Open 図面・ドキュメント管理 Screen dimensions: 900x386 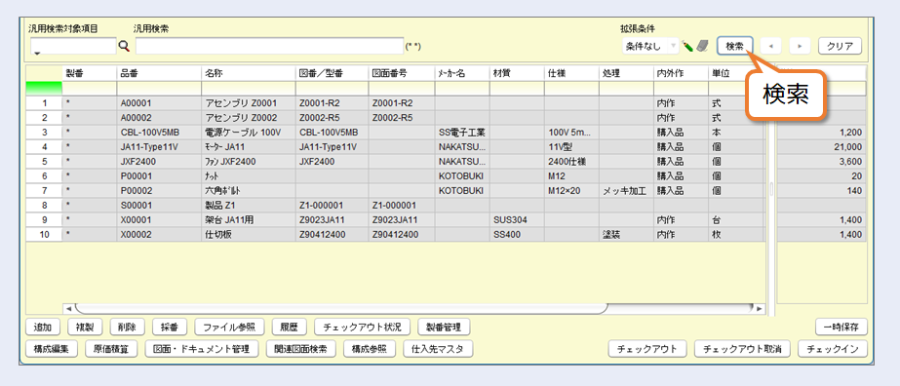(x=202, y=349)
